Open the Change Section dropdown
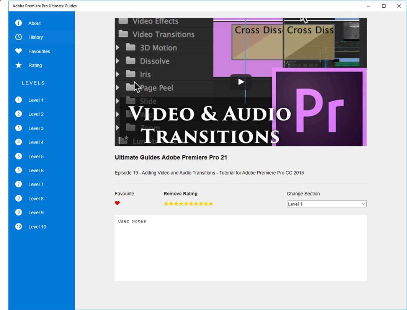Image resolution: width=407 pixels, height=310 pixels. pyautogui.click(x=327, y=204)
